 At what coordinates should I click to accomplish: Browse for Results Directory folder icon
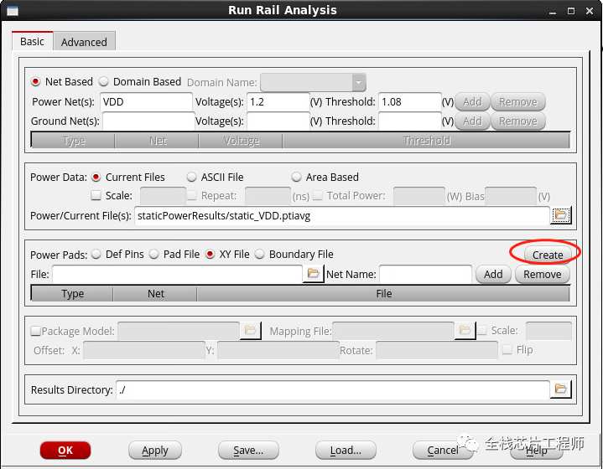click(561, 389)
